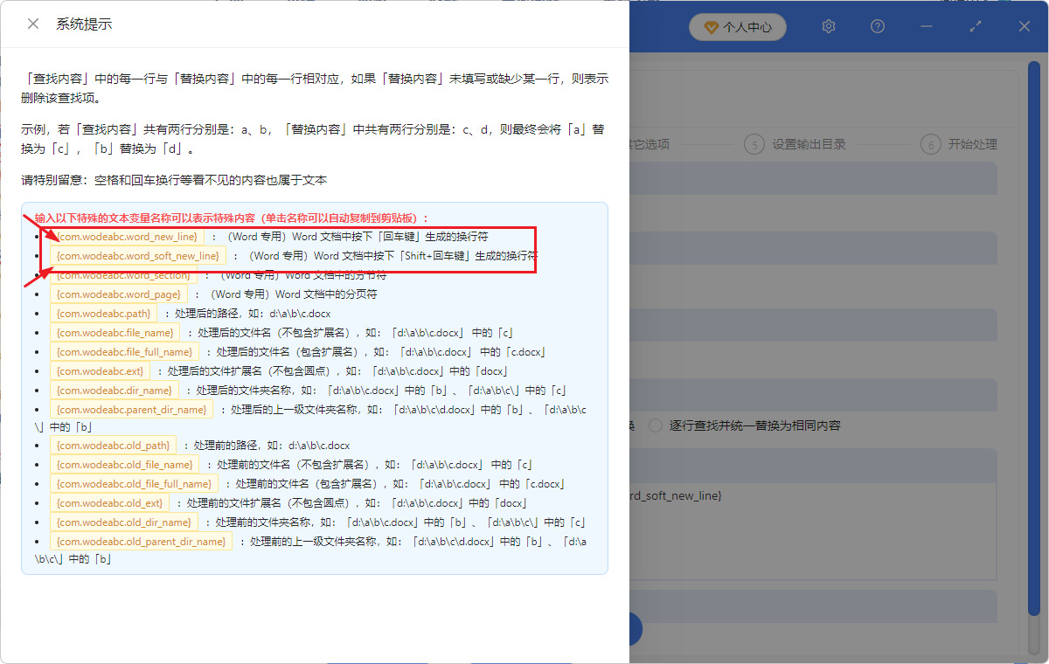The image size is (1049, 664).
Task: Open the settings gear icon
Action: coord(828,26)
